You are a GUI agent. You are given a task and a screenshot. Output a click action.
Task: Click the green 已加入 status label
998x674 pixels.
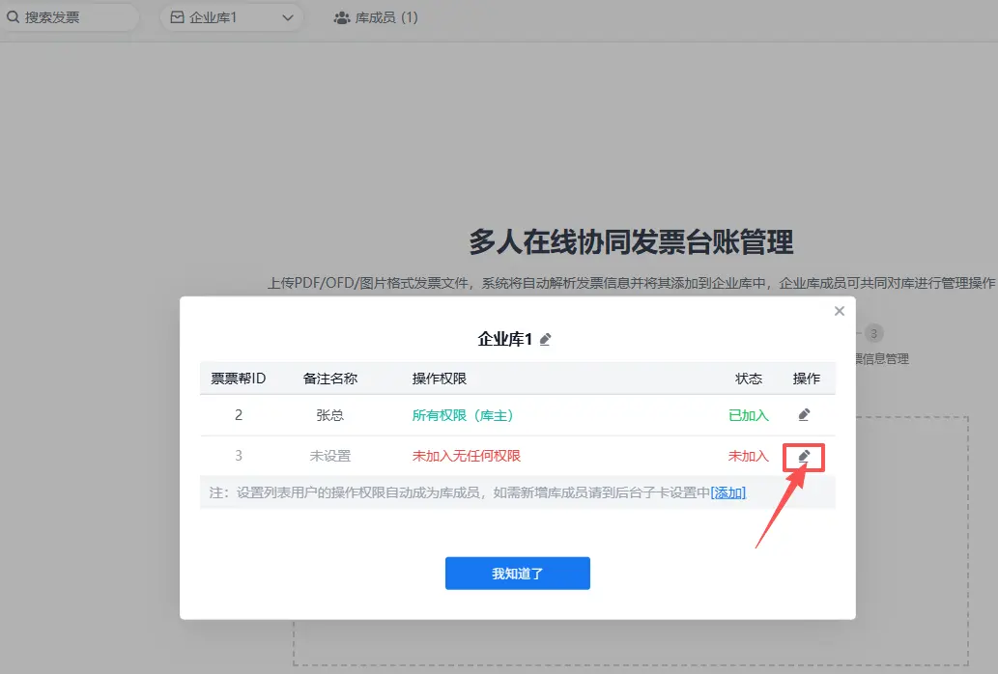click(749, 415)
